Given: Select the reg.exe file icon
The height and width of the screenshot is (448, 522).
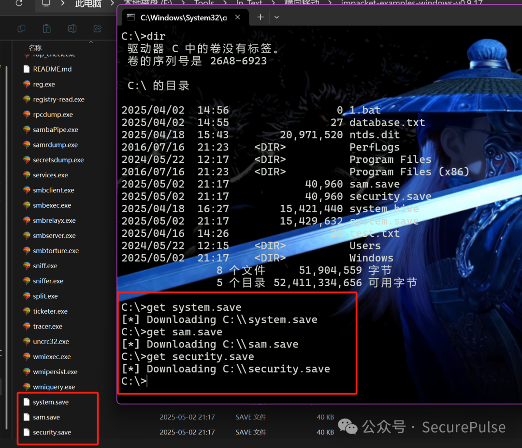Looking at the screenshot, I should coord(27,84).
